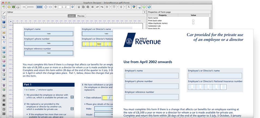
Task: Select the Mk000 National Insurance field
Action: point(98,44)
